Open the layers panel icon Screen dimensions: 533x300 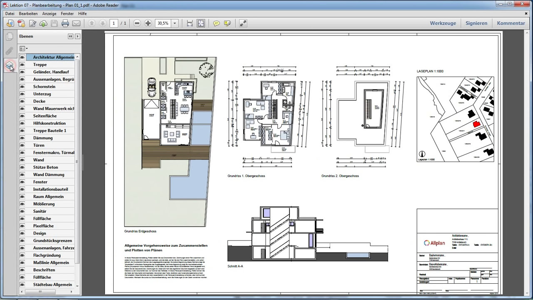(9, 65)
